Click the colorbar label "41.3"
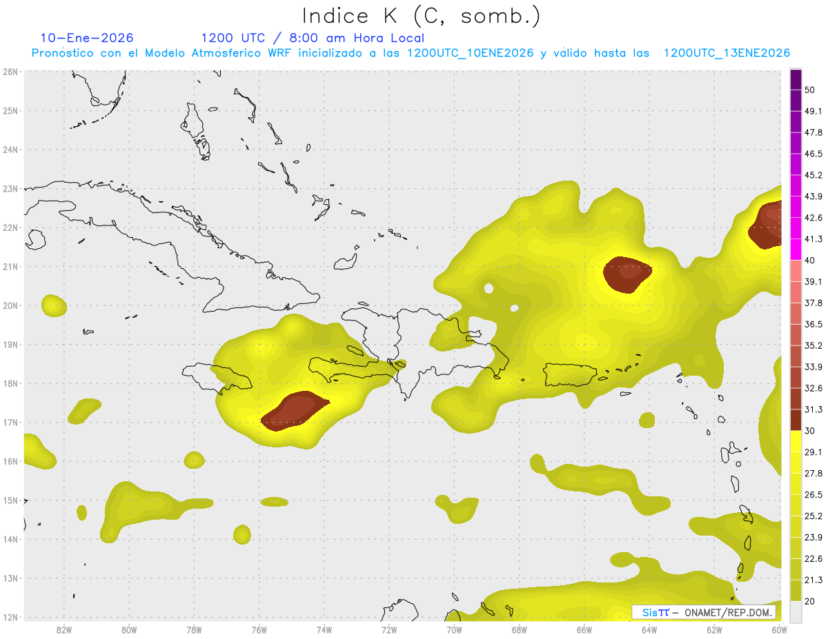Screen dimensions: 828x639 coord(813,239)
